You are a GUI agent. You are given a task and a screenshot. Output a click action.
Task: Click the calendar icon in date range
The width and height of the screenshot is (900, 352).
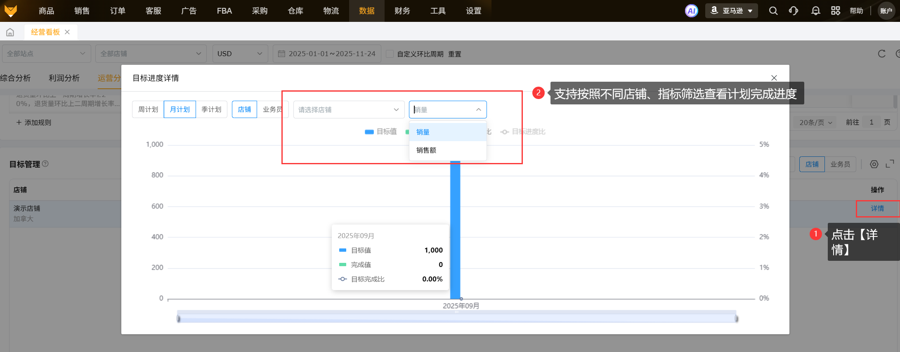click(x=281, y=54)
